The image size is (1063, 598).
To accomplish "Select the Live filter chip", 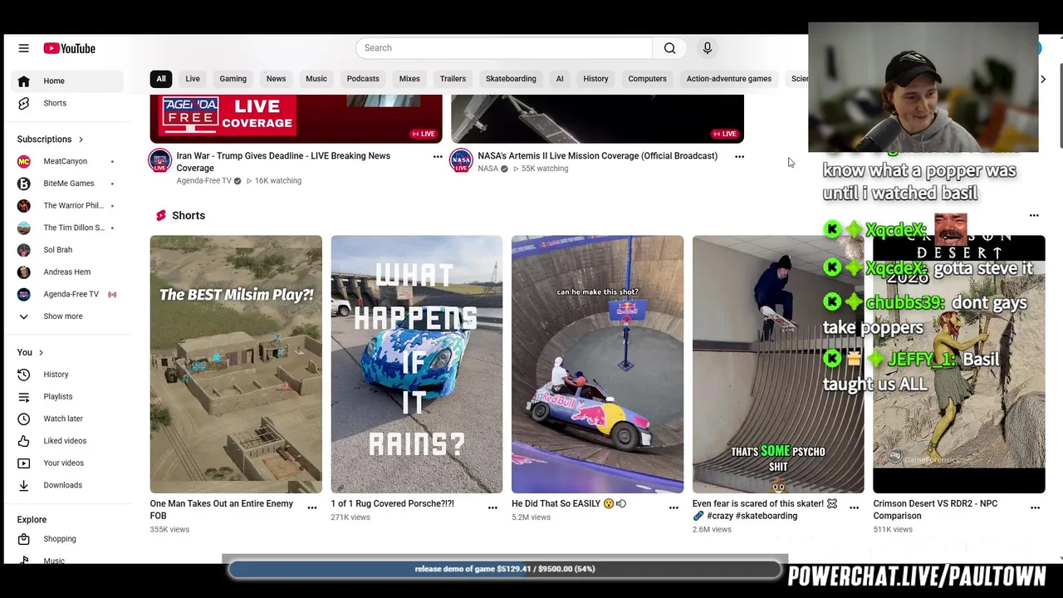I will 193,79.
